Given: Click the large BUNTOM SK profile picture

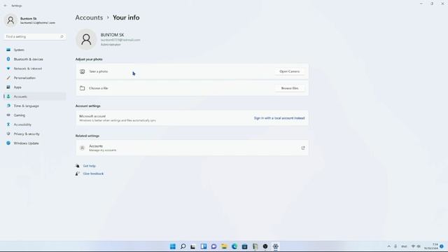Looking at the screenshot, I should pos(86,39).
